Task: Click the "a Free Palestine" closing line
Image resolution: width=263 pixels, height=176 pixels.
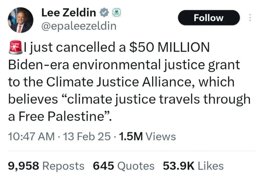Action: point(60,117)
